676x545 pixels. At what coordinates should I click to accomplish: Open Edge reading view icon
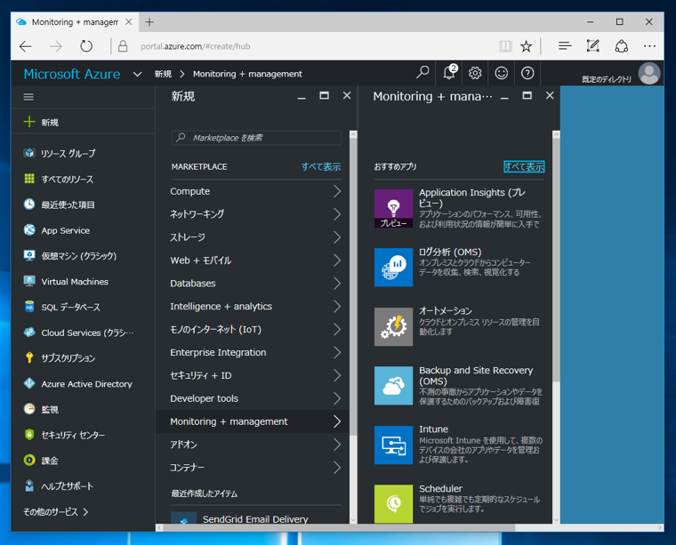click(x=505, y=46)
